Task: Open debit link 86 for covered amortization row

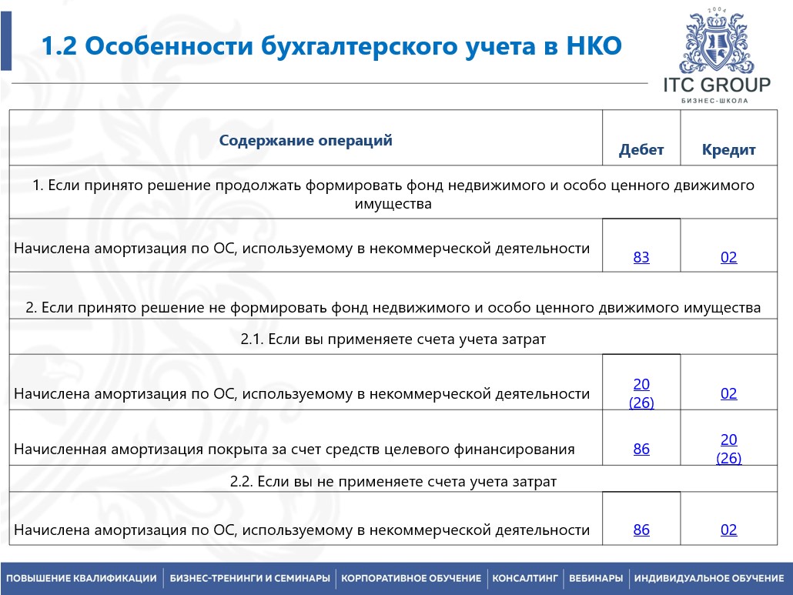Action: point(641,449)
